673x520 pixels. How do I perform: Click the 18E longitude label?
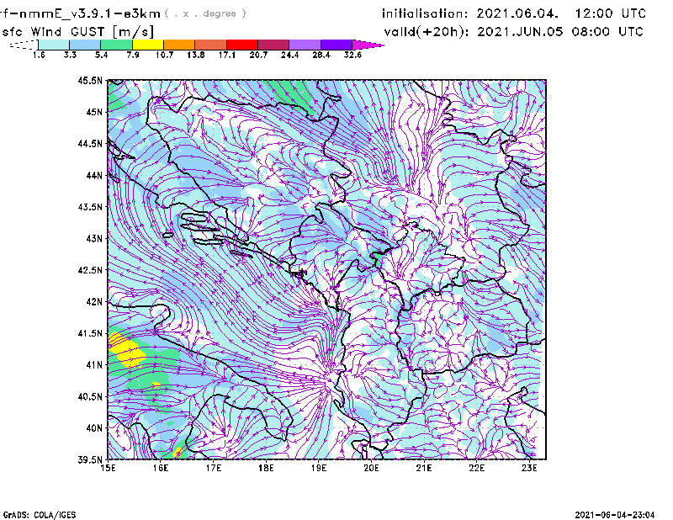(266, 468)
